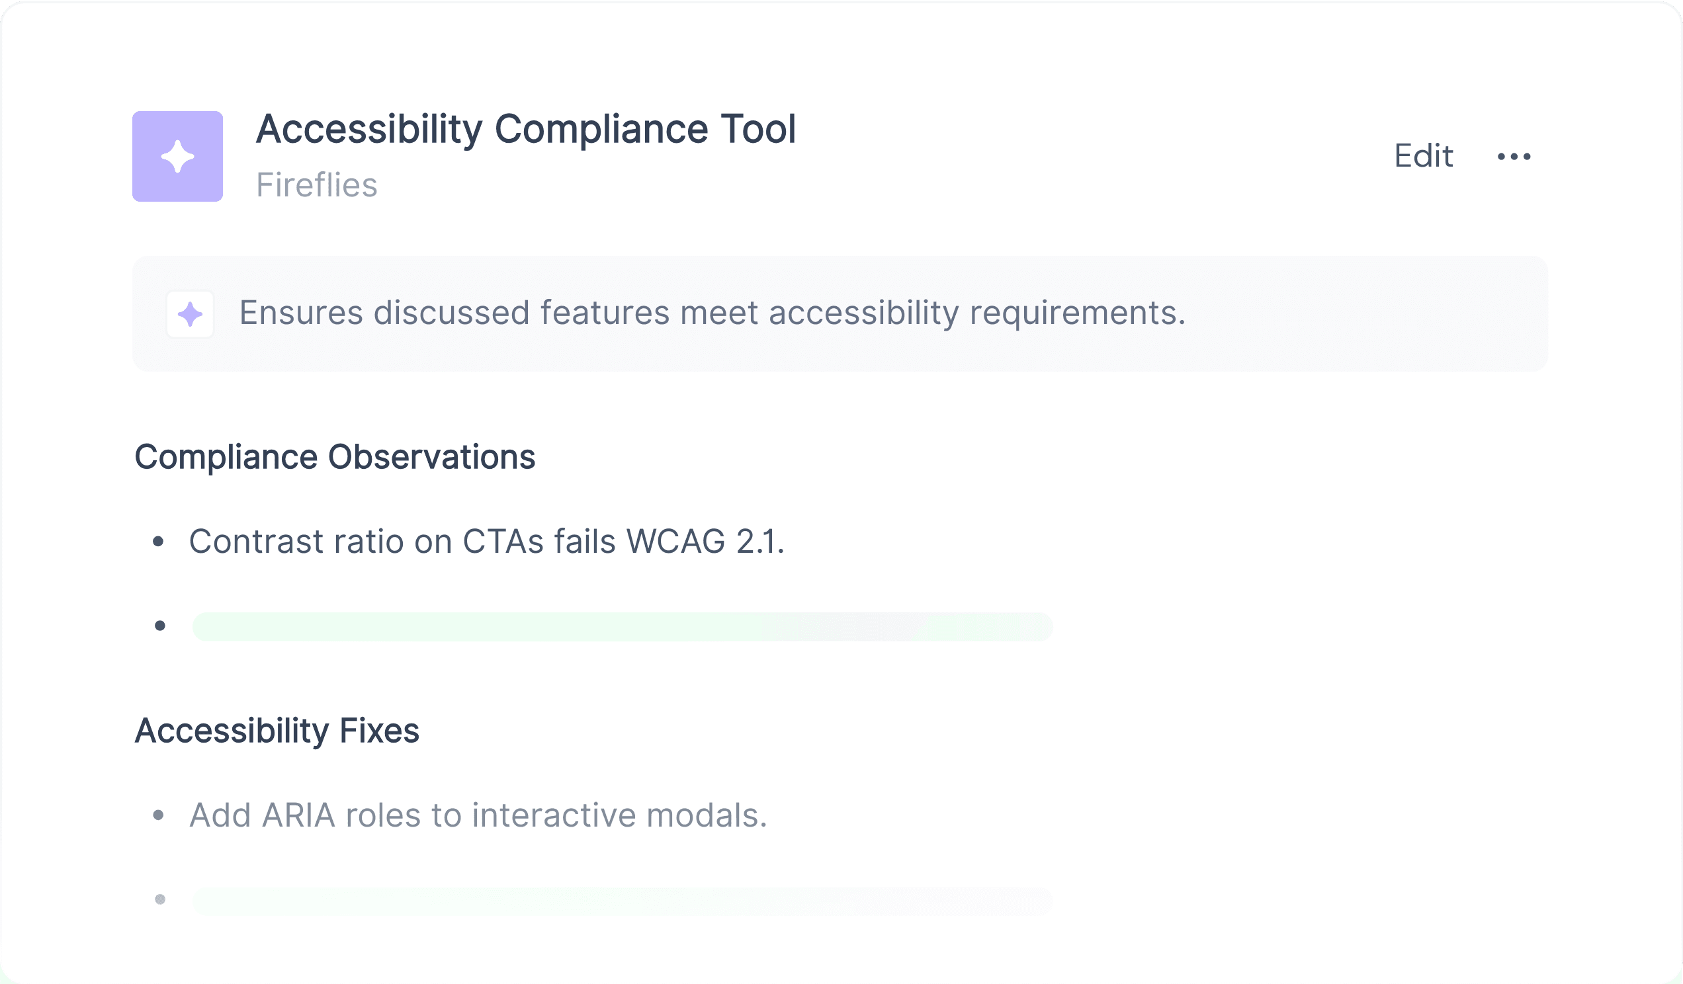
Task: Click the bullet before the green loading bar
Action: 159,626
